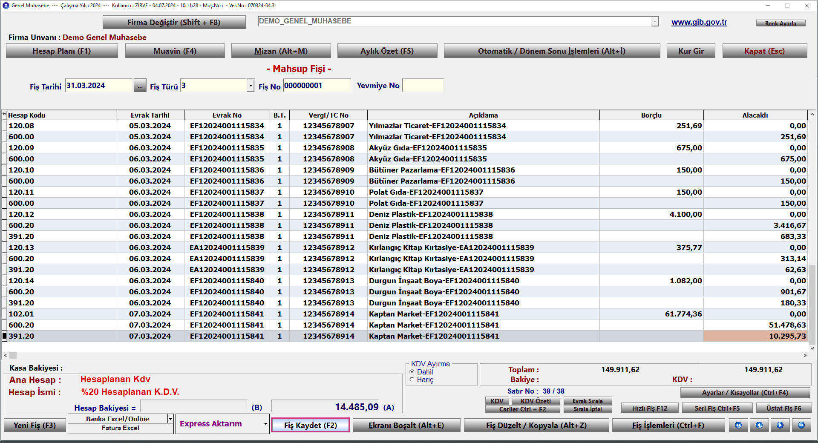The width and height of the screenshot is (818, 443).
Task: Click the Yevmiye No input field
Action: [423, 86]
